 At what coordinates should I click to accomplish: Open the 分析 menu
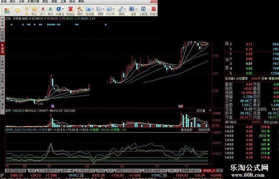pyautogui.click(x=21, y=1)
